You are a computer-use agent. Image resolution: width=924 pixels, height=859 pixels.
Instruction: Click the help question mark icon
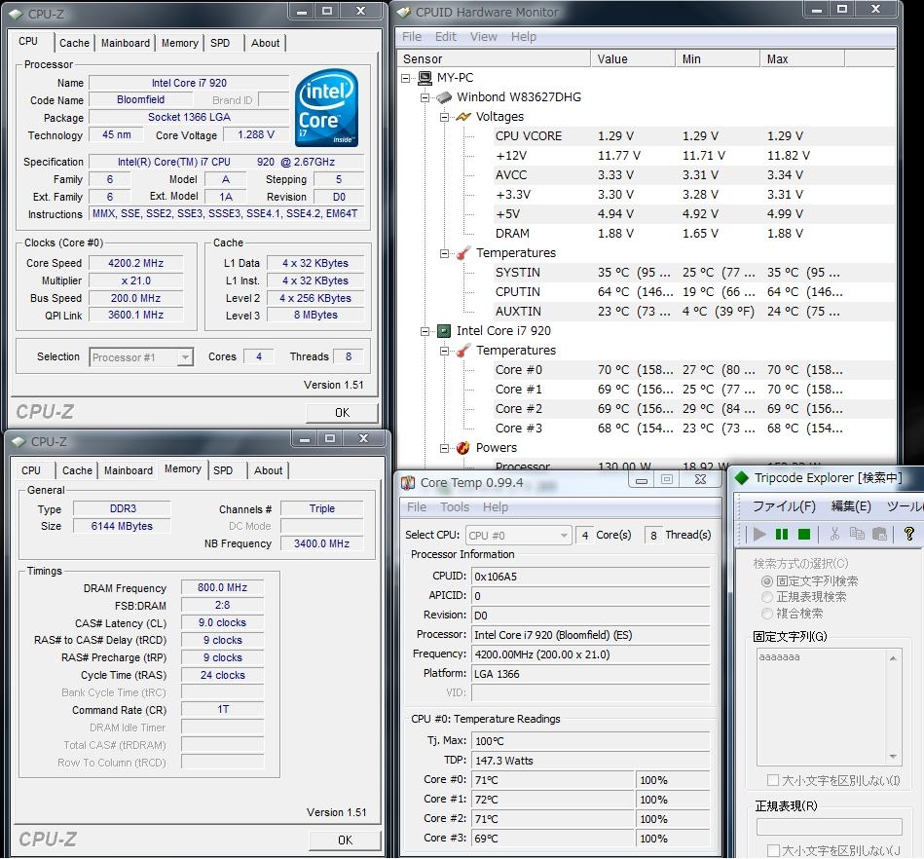click(909, 534)
